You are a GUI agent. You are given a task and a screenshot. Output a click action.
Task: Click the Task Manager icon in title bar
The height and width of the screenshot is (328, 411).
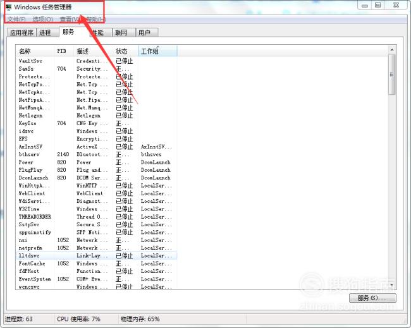[x=9, y=7]
